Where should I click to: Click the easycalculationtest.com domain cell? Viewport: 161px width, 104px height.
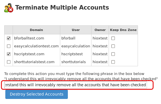[36, 46]
